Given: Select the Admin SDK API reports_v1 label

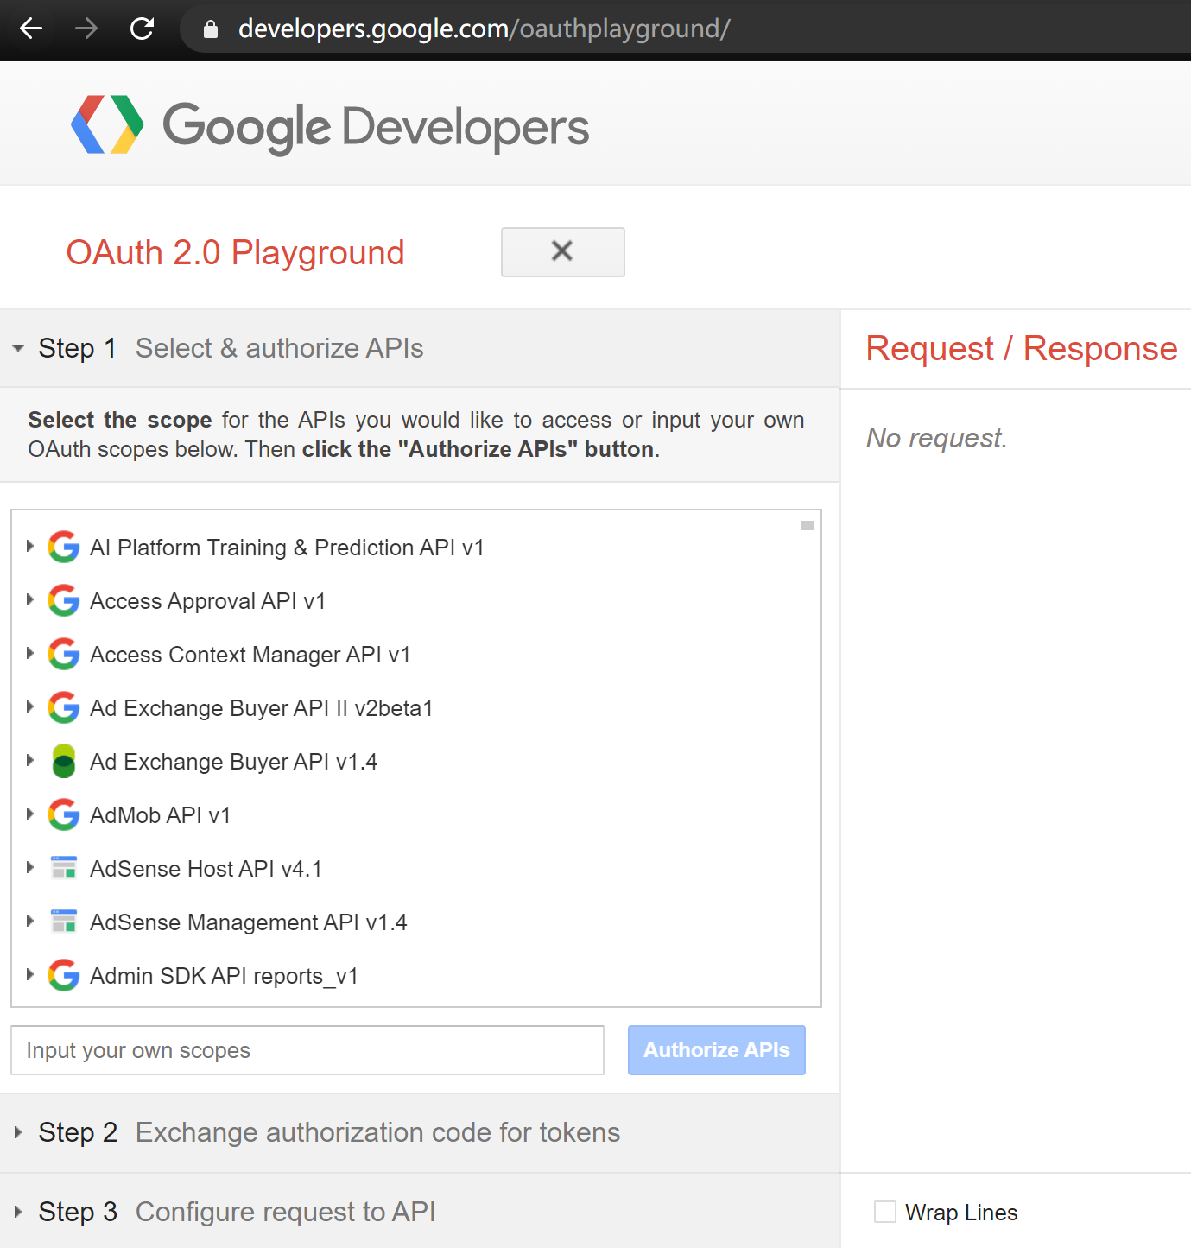Looking at the screenshot, I should [224, 976].
